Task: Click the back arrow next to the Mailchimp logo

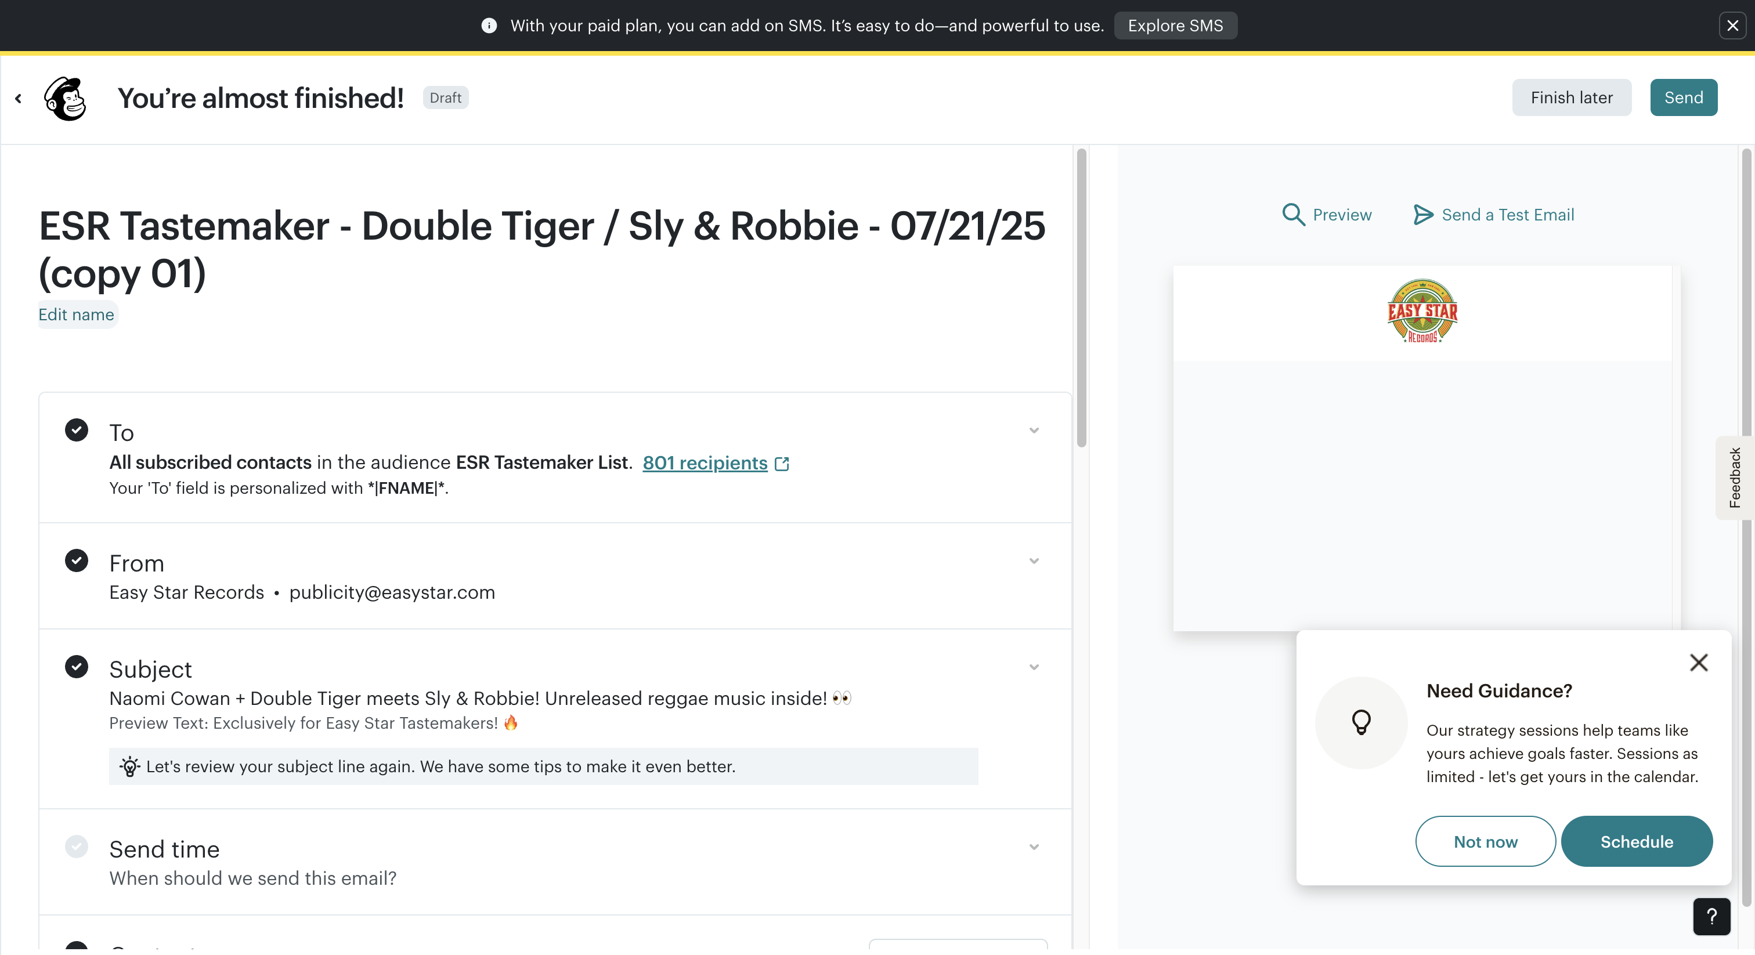Action: coord(19,98)
